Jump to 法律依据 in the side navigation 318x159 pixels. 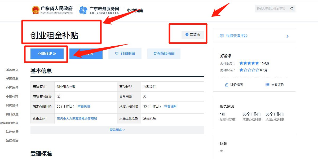coord(12,132)
